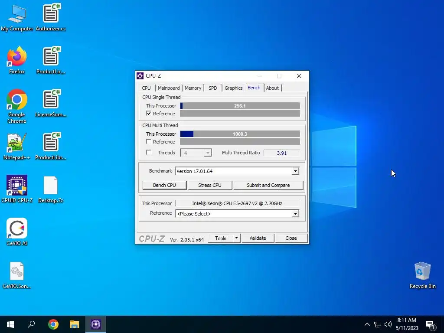444x333 pixels.
Task: Show hidden system tray icons
Action: pyautogui.click(x=367, y=324)
